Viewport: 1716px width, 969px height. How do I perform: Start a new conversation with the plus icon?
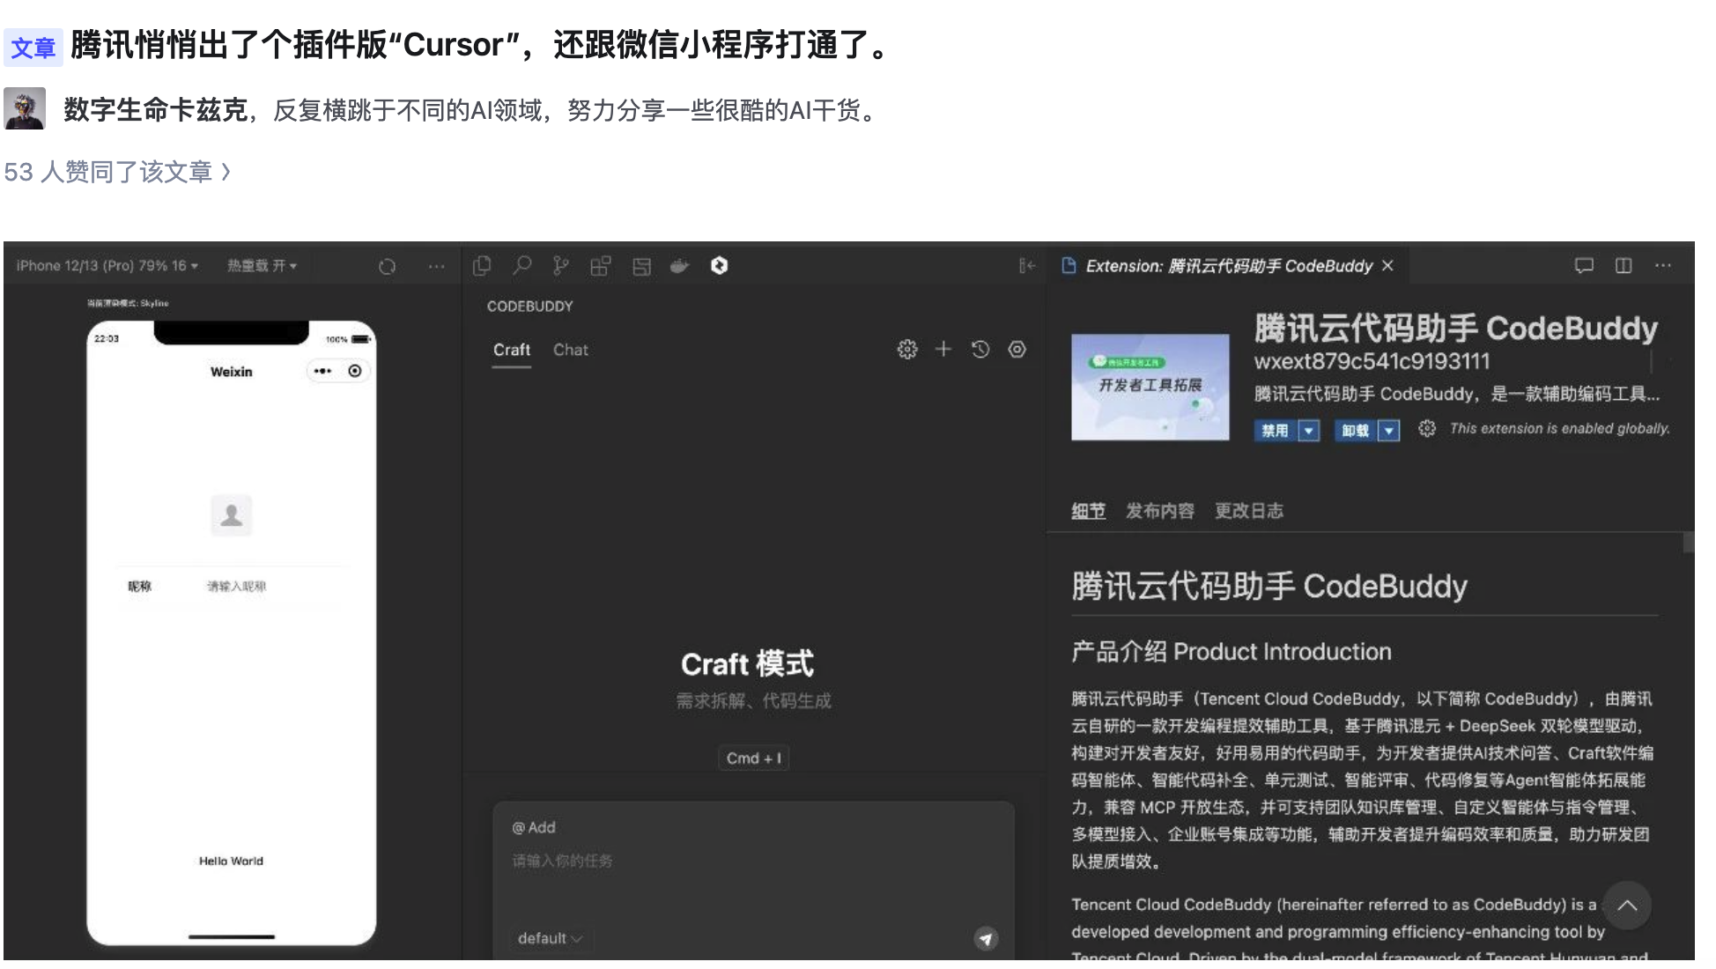coord(943,350)
